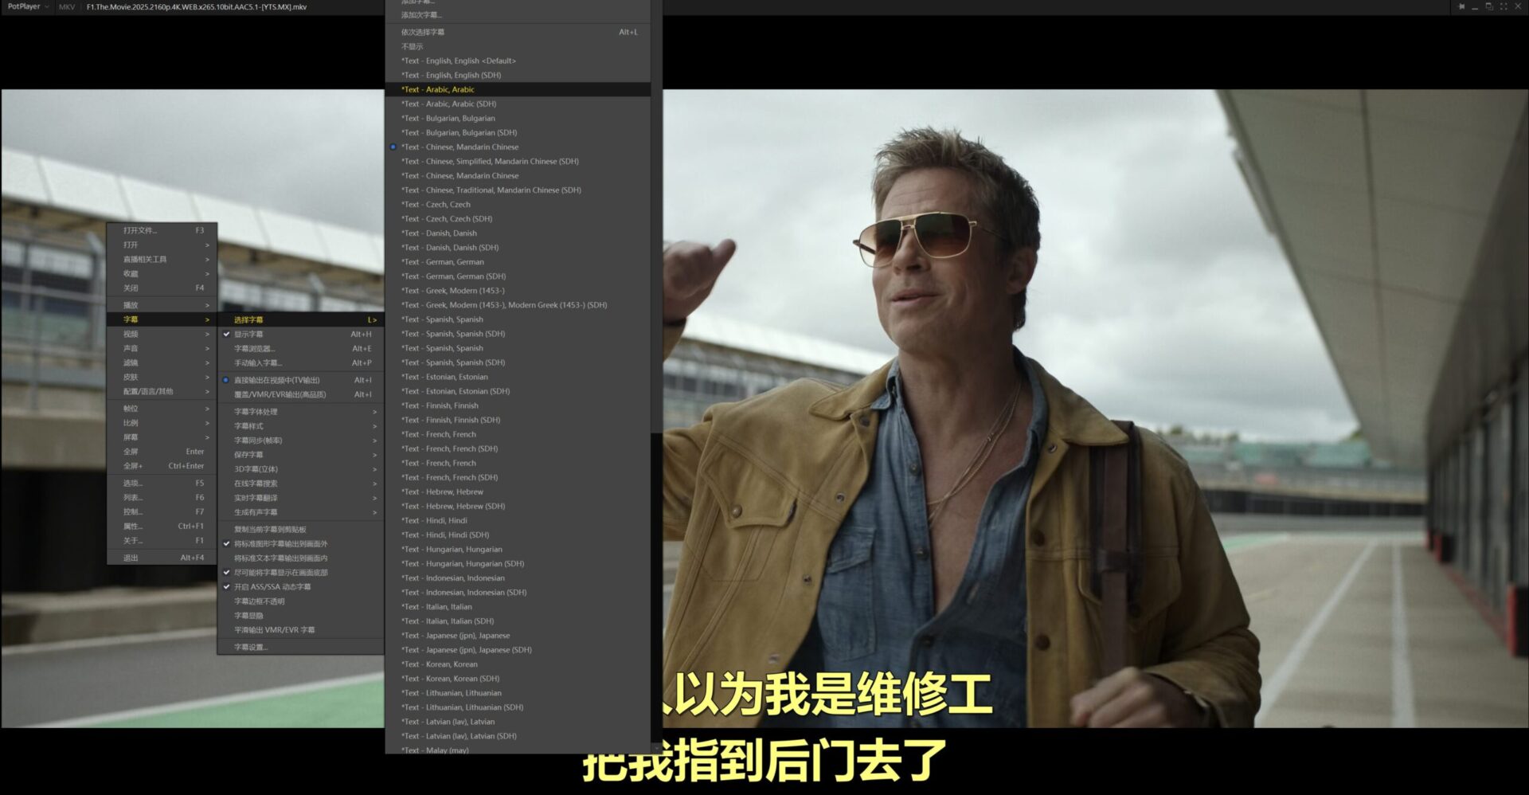Open the 比例 submenu
1529x795 pixels.
point(162,423)
